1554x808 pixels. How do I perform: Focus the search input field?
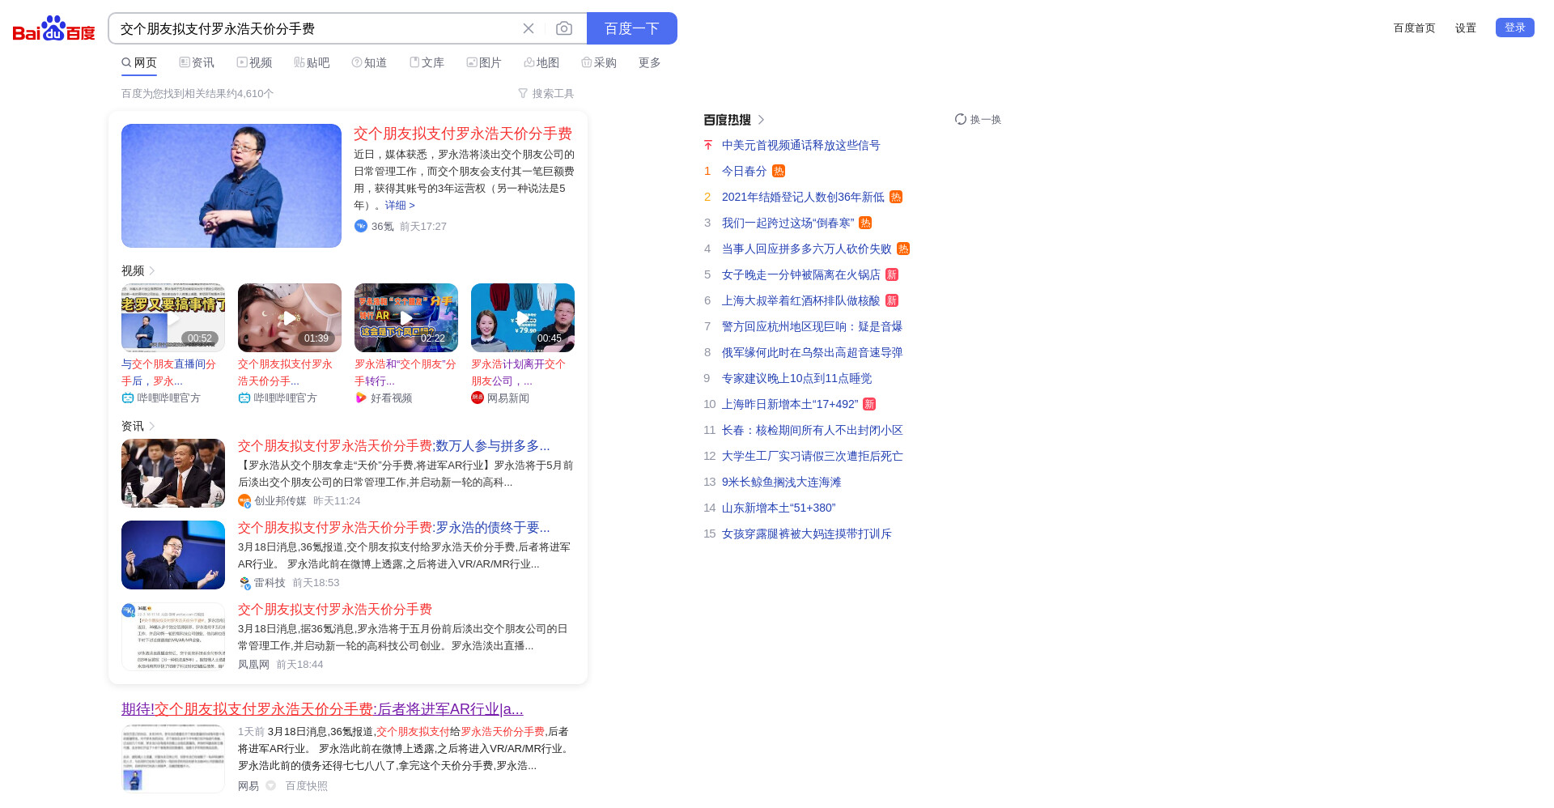(x=316, y=28)
